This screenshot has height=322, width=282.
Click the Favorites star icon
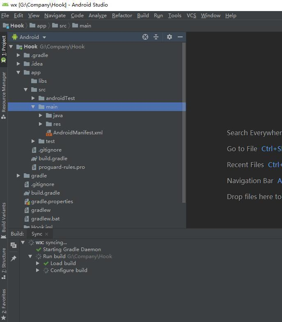coord(4,318)
